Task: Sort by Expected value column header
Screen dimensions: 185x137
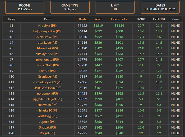Action: (x=119, y=19)
